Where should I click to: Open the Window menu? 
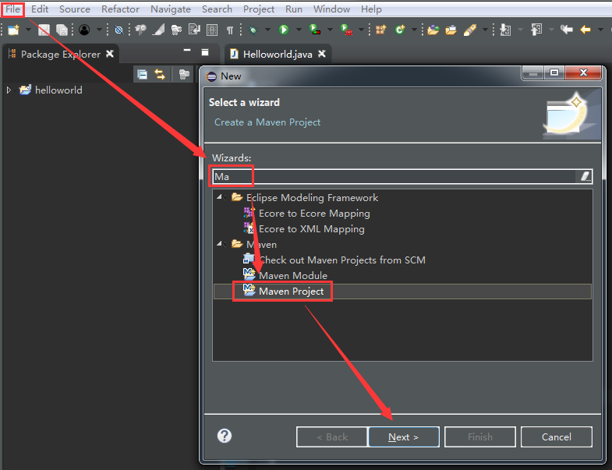[331, 9]
